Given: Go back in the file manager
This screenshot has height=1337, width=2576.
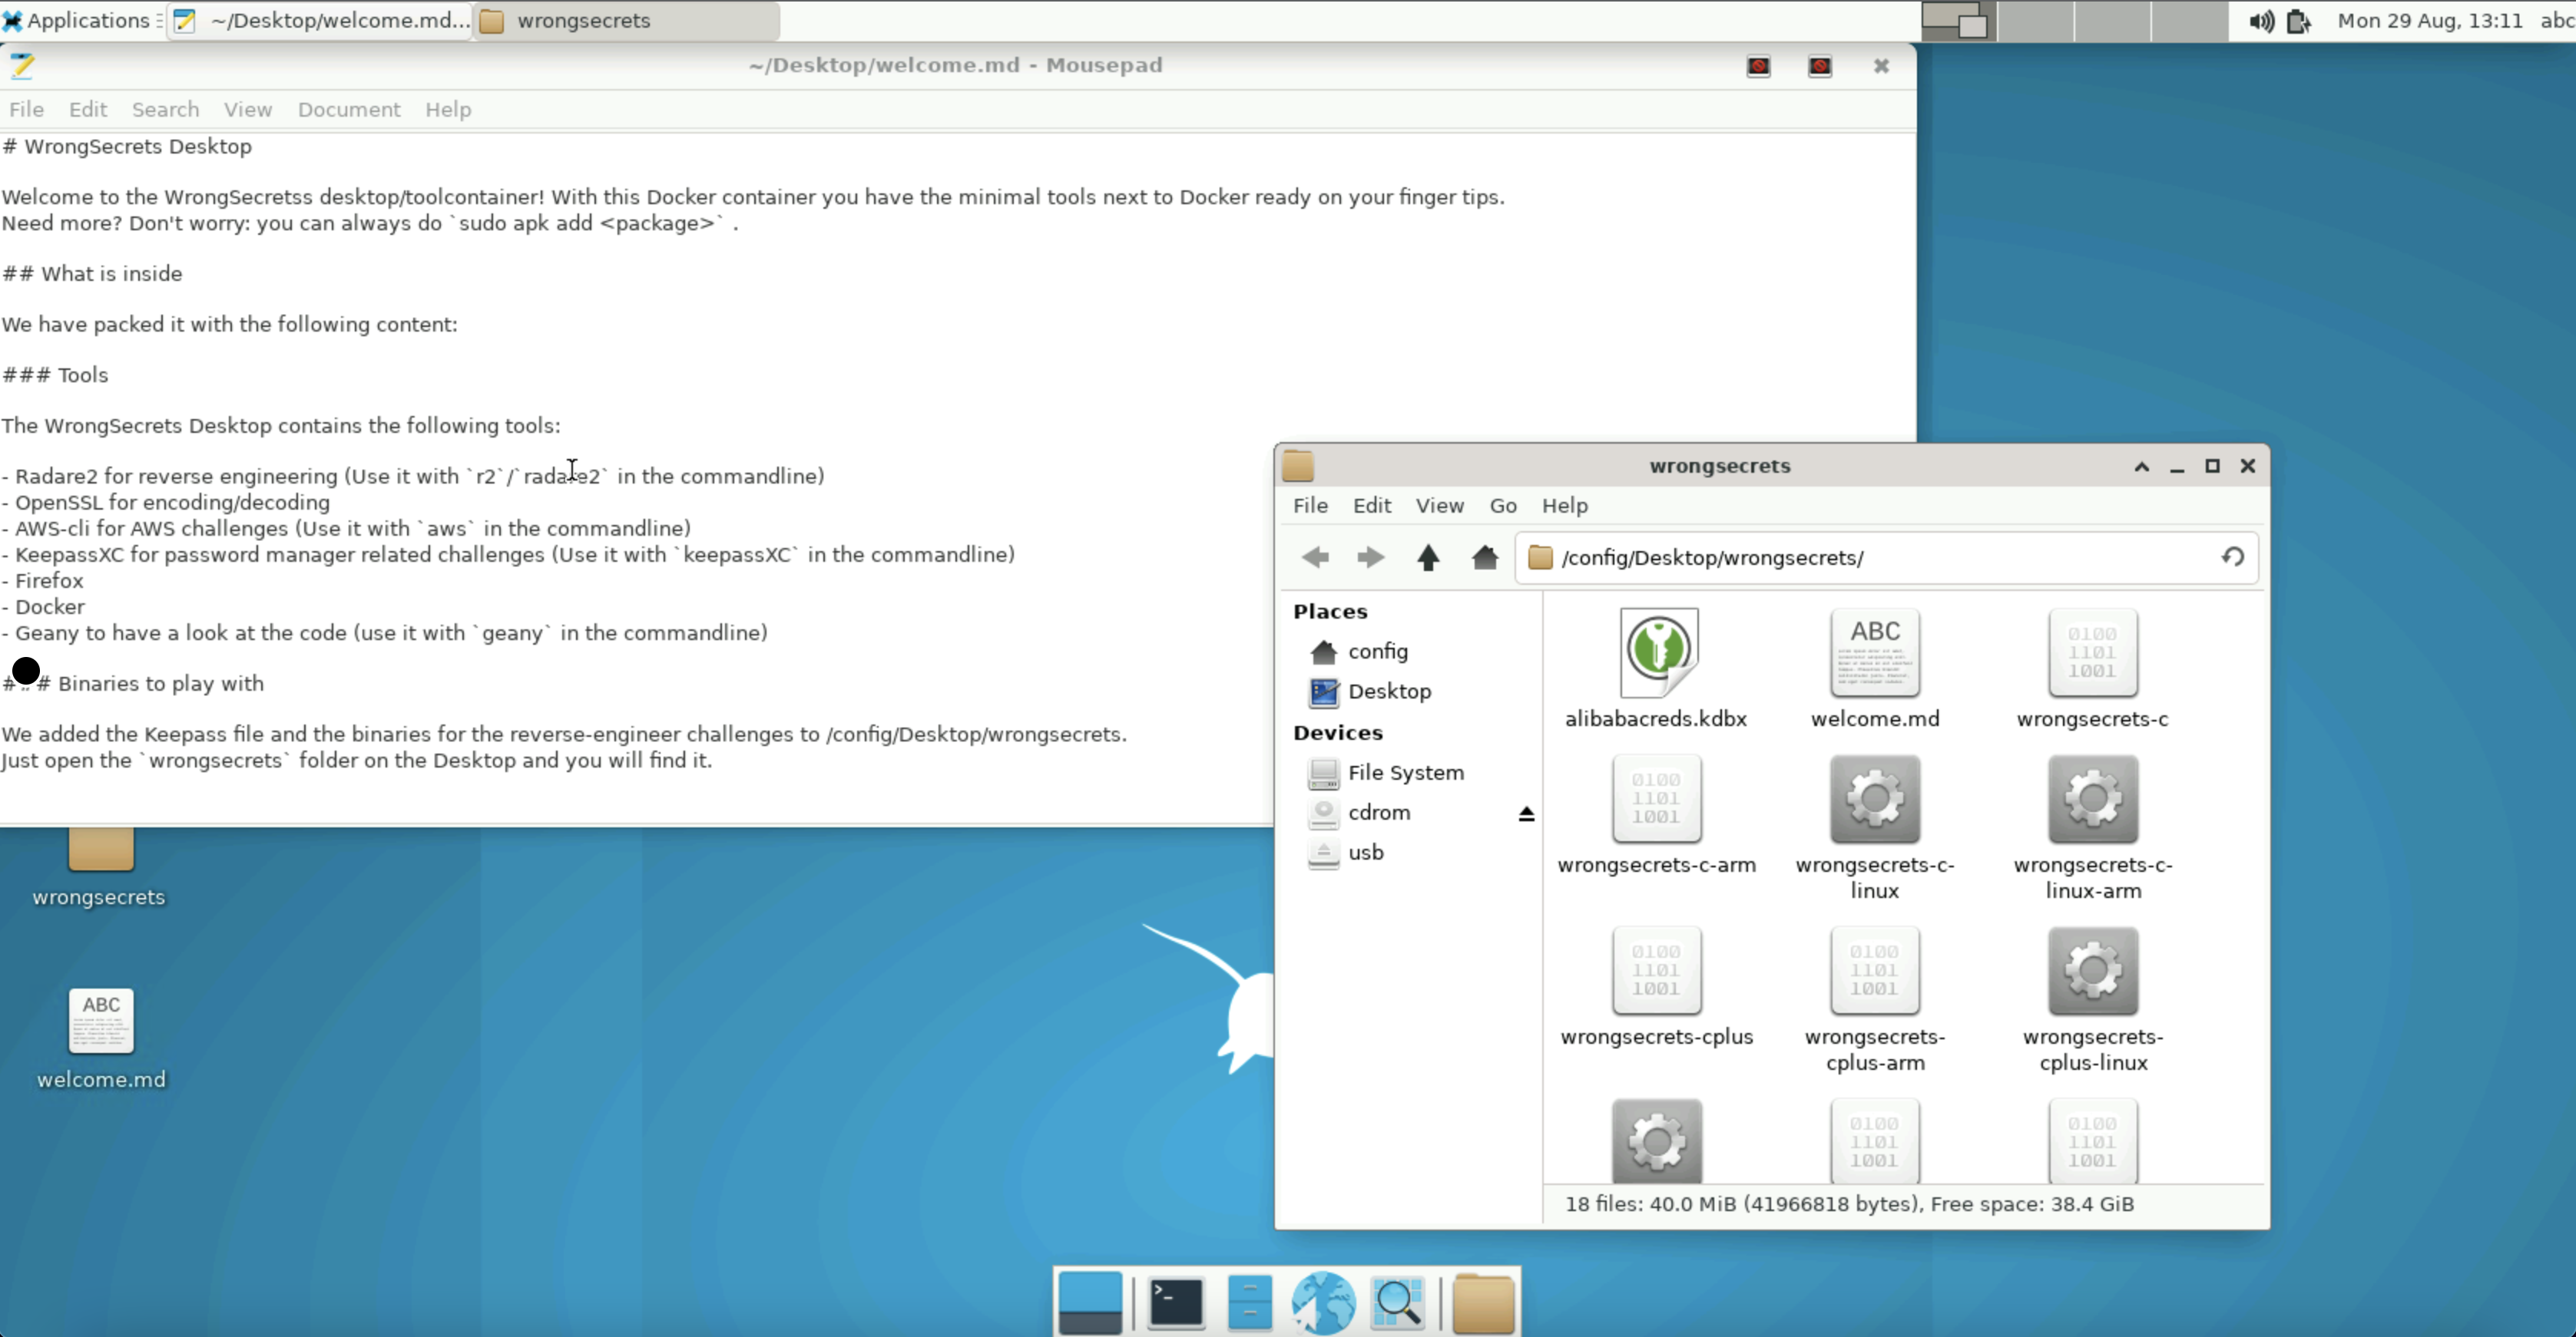Looking at the screenshot, I should click(x=1315, y=557).
